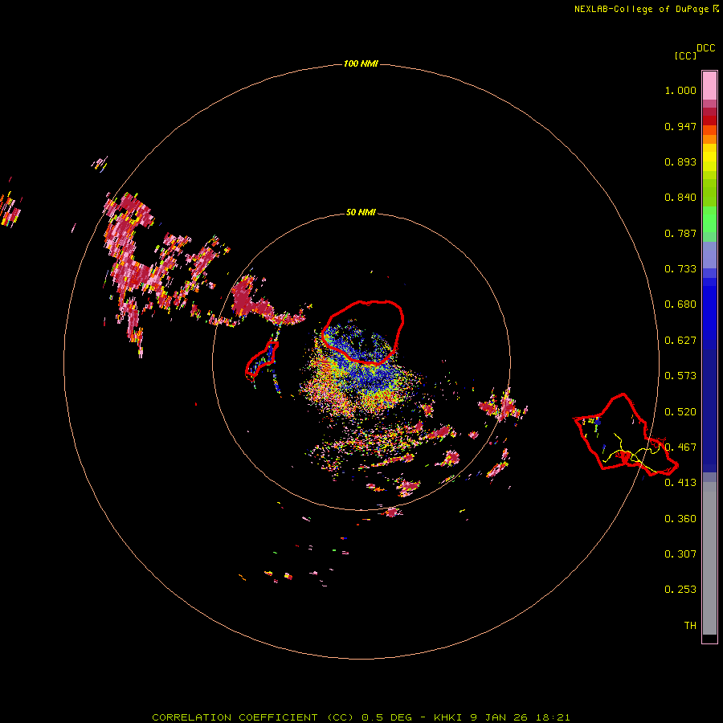Click the red-outlined island with yellow roads

(626, 435)
